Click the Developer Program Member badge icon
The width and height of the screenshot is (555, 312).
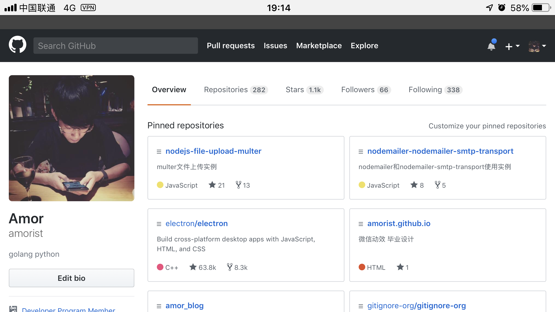click(13, 309)
